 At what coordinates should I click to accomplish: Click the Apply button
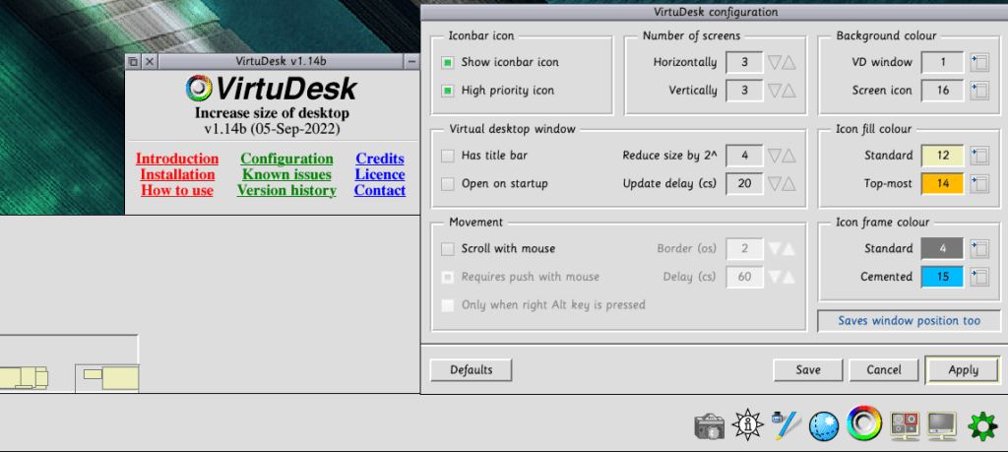tap(963, 370)
